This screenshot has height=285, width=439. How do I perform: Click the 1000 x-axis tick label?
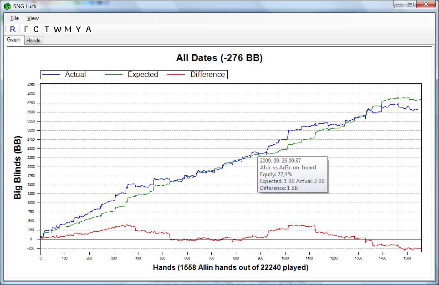[285, 258]
